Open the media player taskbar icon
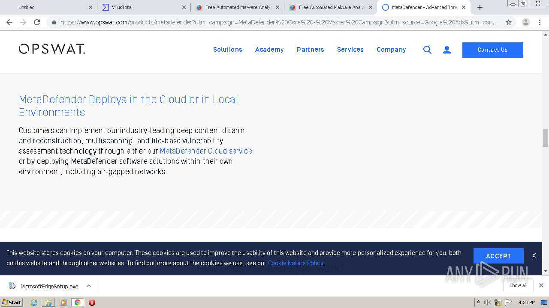 pyautogui.click(x=63, y=302)
